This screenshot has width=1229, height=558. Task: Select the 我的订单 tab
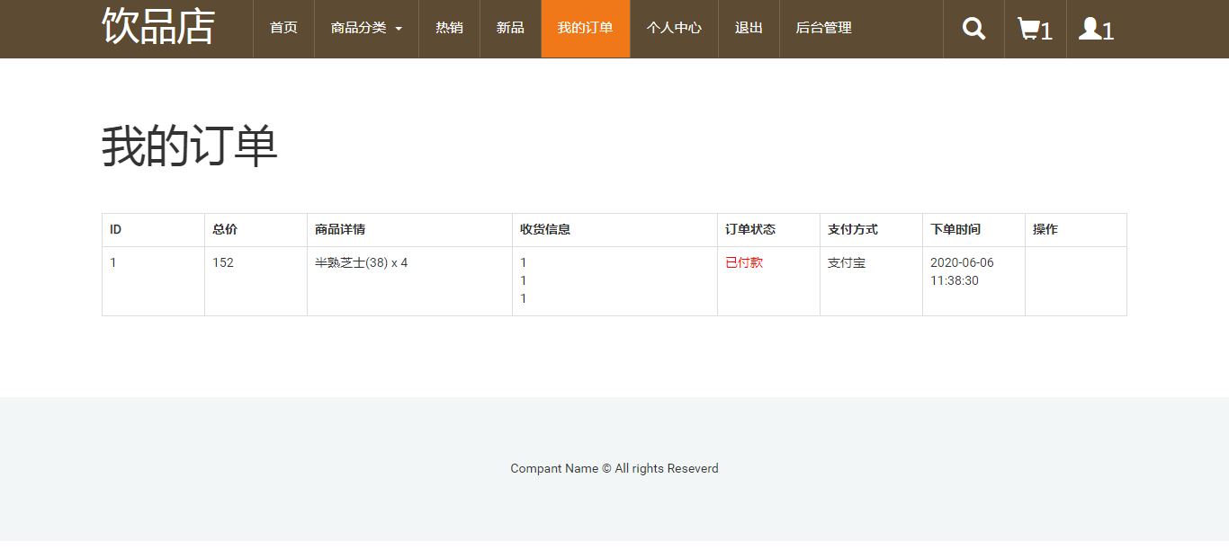click(585, 28)
